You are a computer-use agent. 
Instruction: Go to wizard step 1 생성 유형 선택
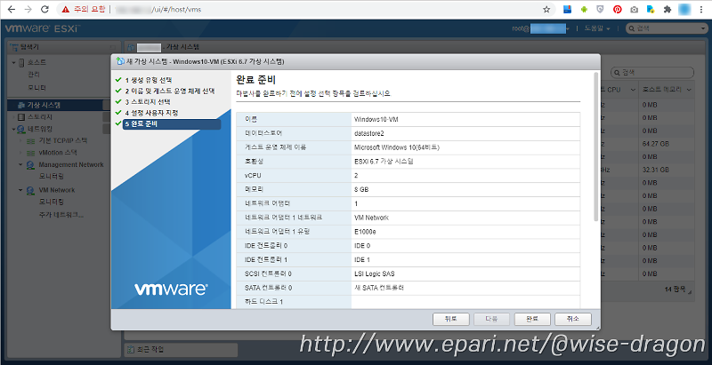pyautogui.click(x=148, y=80)
